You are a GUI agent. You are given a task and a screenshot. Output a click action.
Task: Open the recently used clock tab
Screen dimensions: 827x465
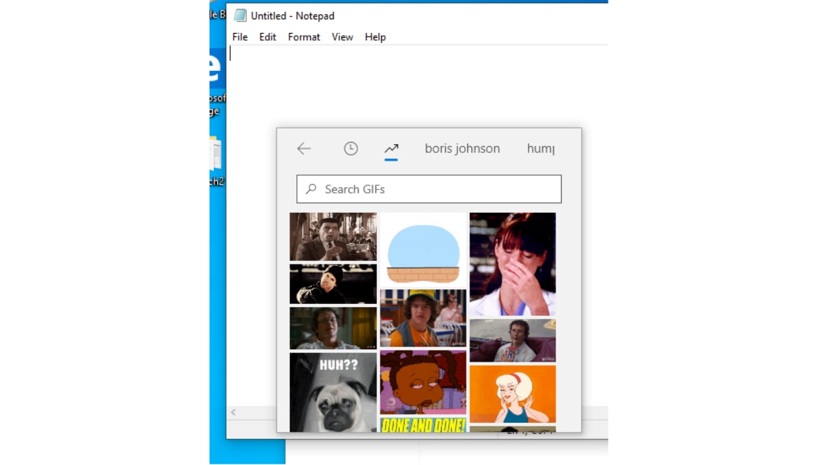[x=351, y=149]
